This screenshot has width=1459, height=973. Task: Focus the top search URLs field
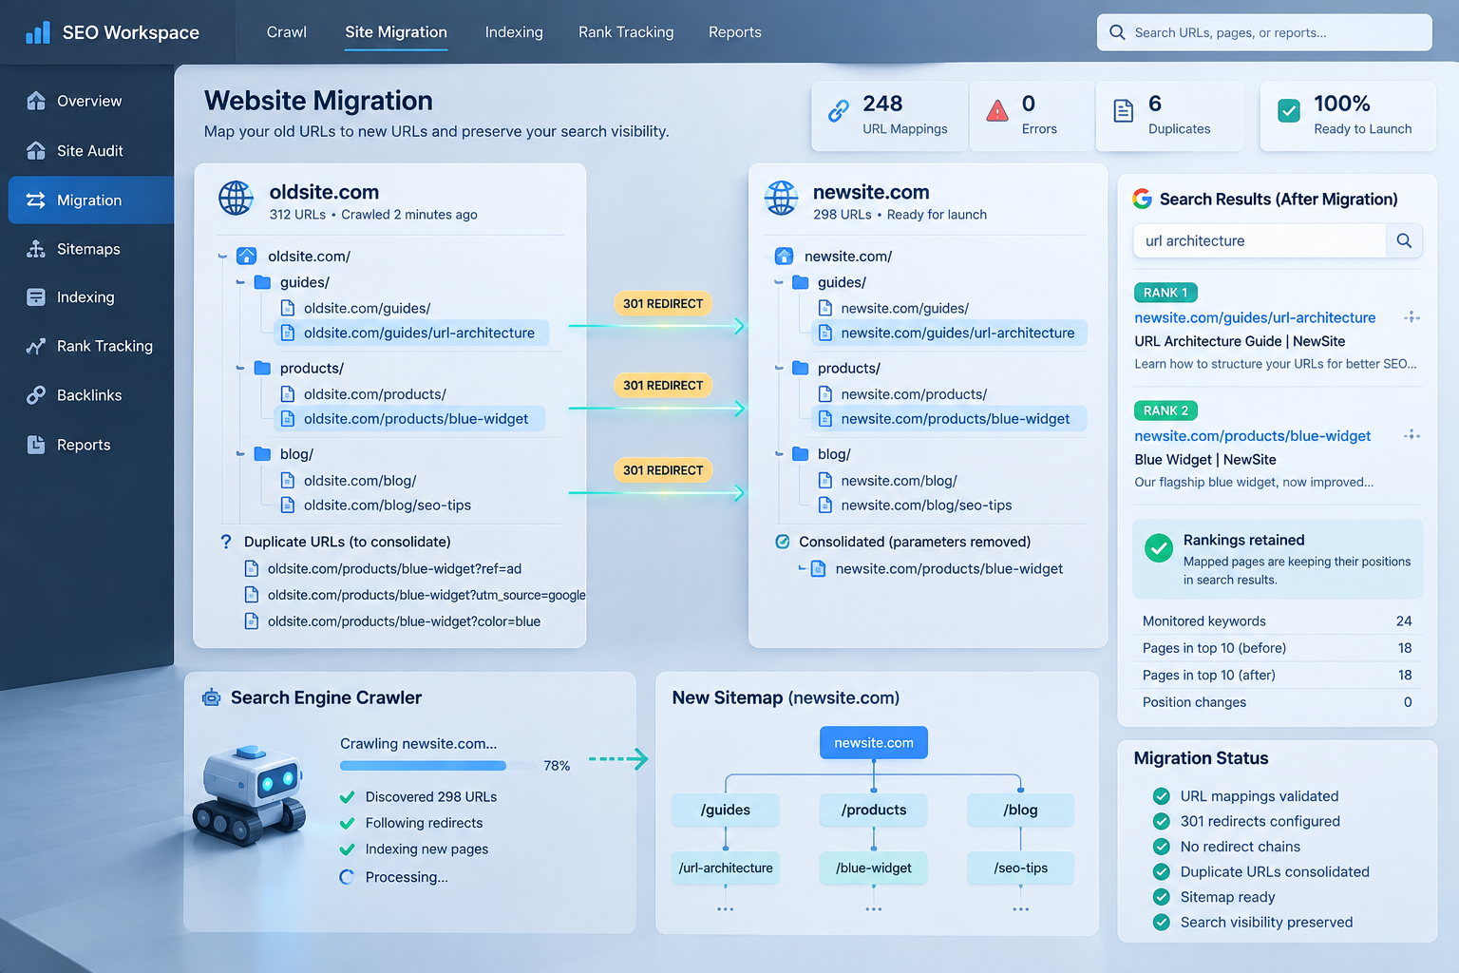pyautogui.click(x=1264, y=32)
